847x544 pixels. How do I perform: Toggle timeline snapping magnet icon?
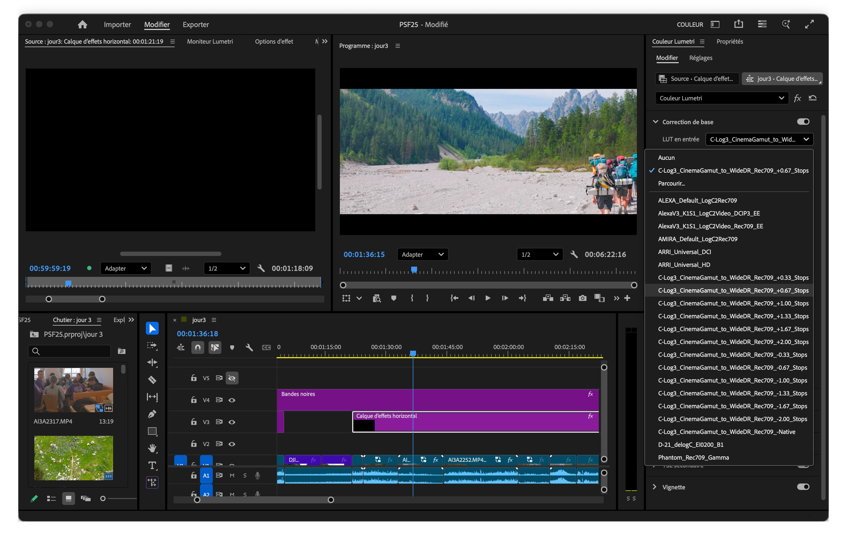pos(198,347)
